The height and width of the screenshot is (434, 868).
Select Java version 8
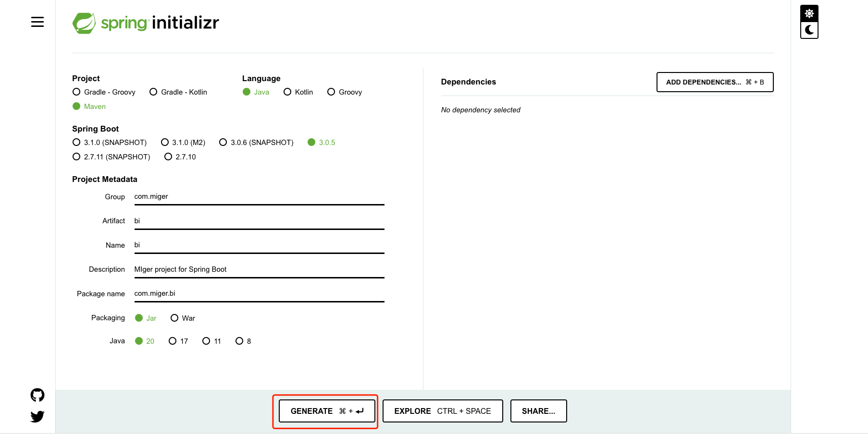pyautogui.click(x=243, y=341)
